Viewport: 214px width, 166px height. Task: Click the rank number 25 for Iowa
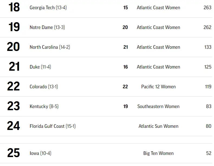14,153
